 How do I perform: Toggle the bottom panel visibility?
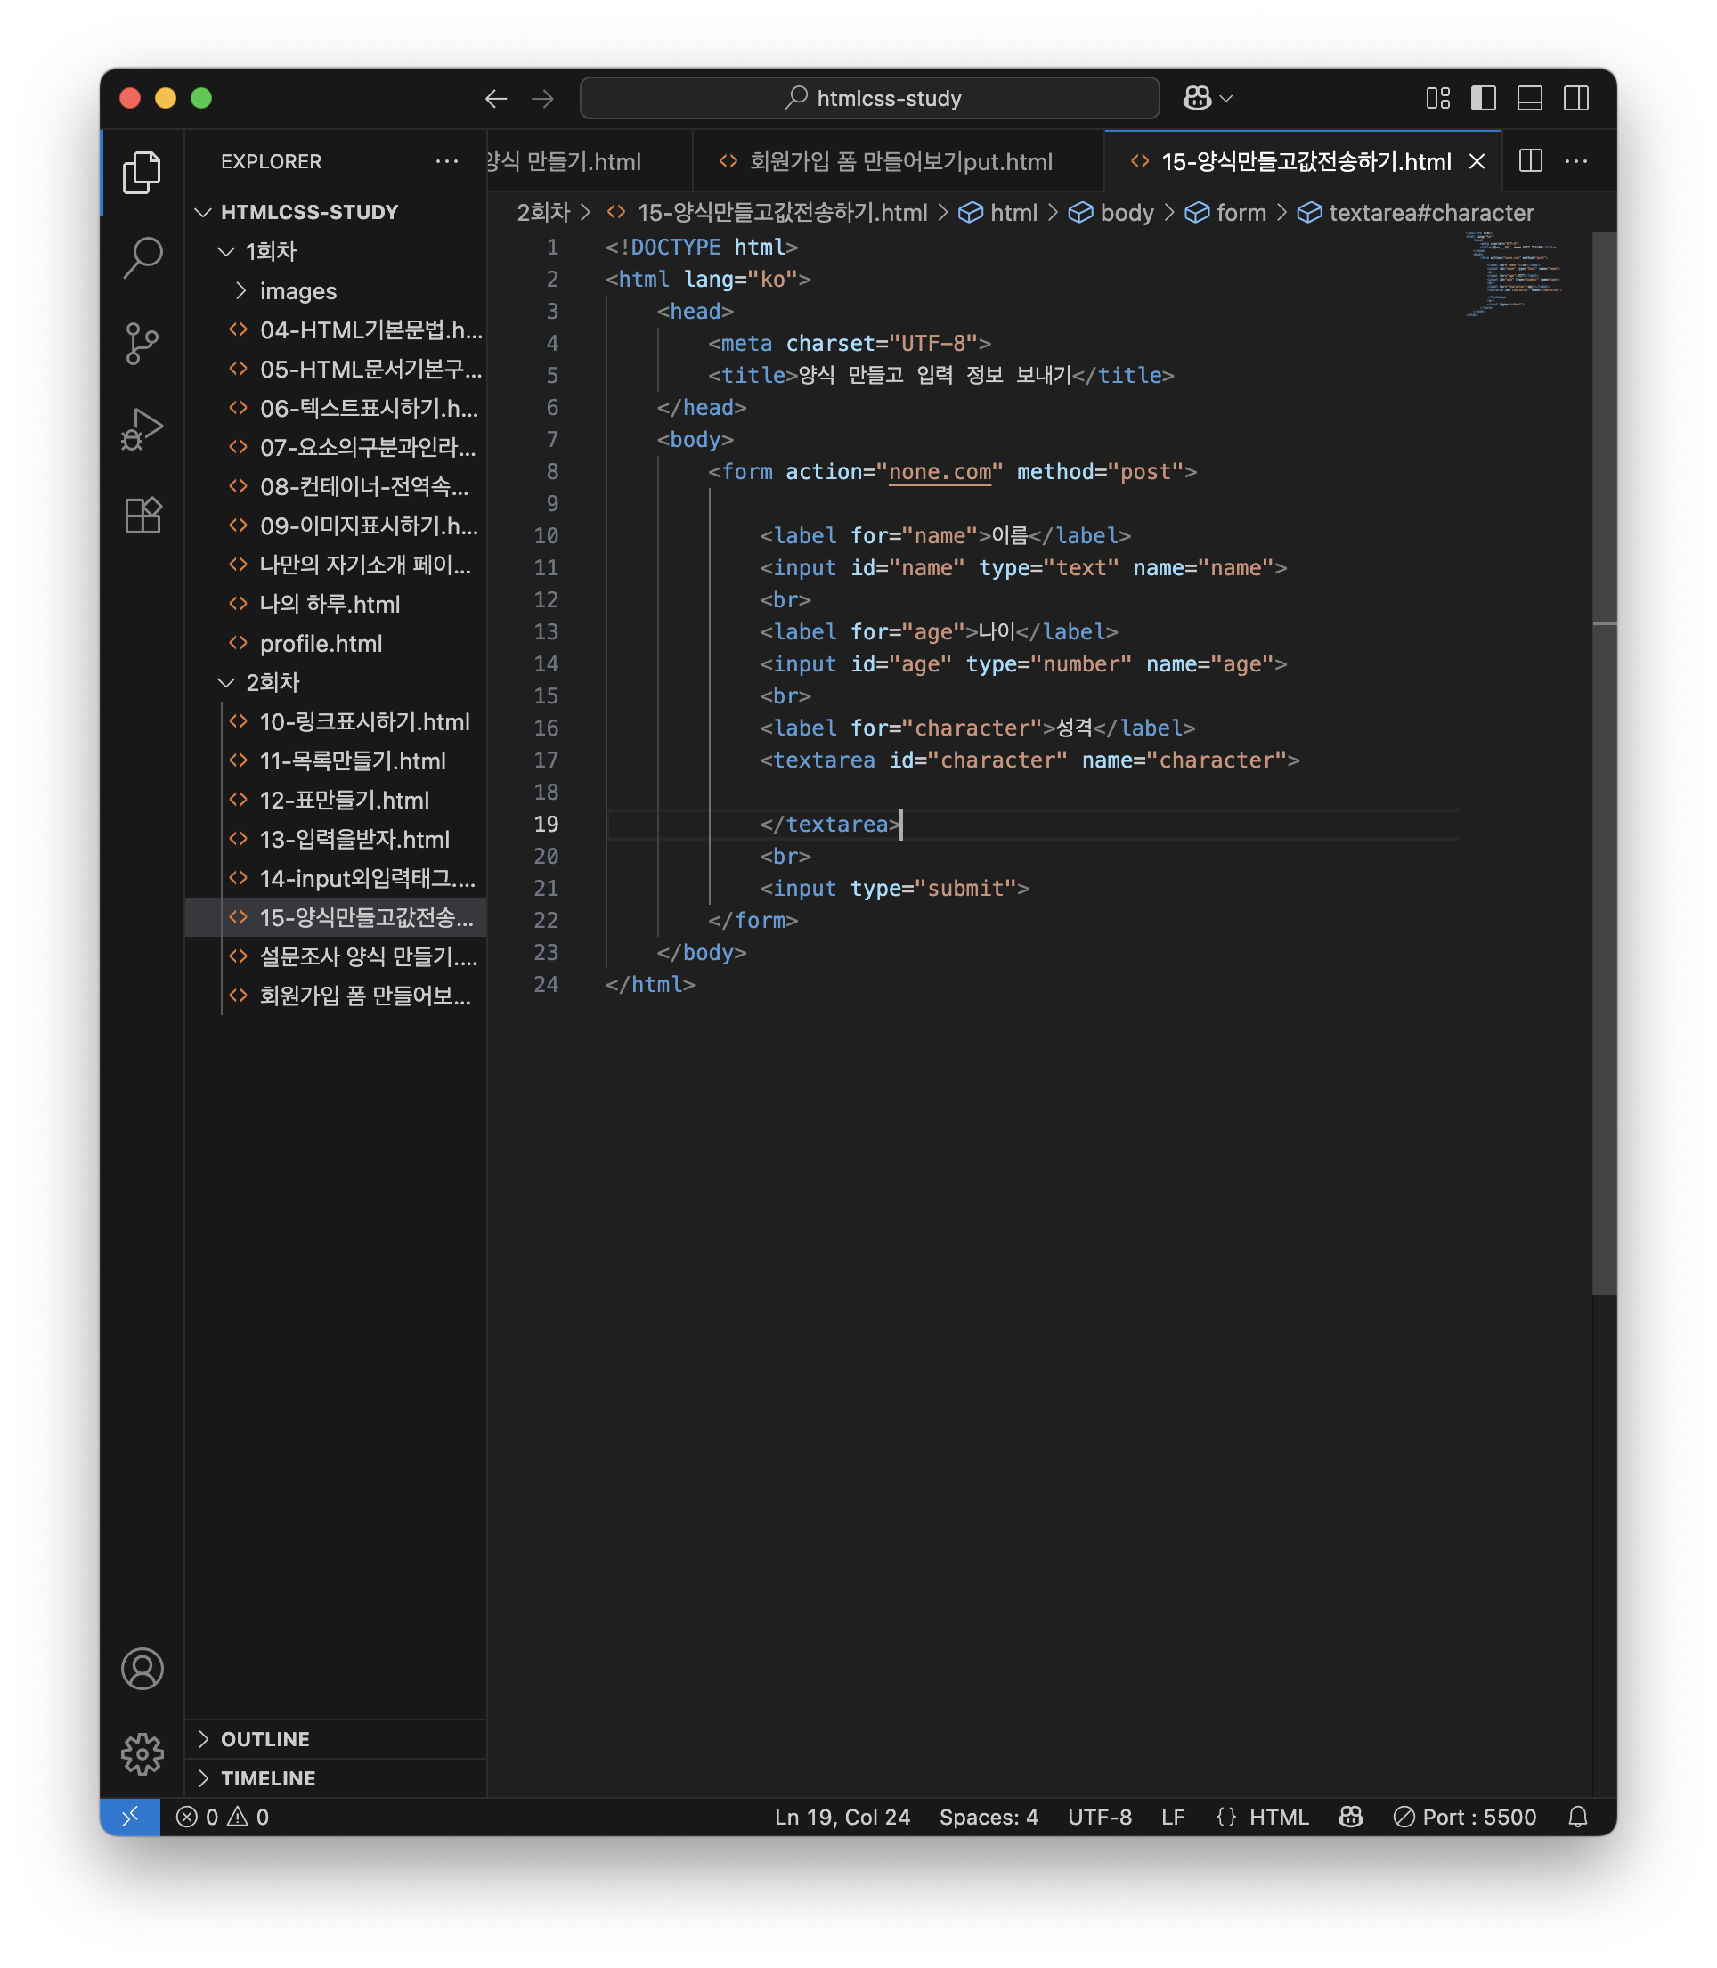pos(1529,98)
